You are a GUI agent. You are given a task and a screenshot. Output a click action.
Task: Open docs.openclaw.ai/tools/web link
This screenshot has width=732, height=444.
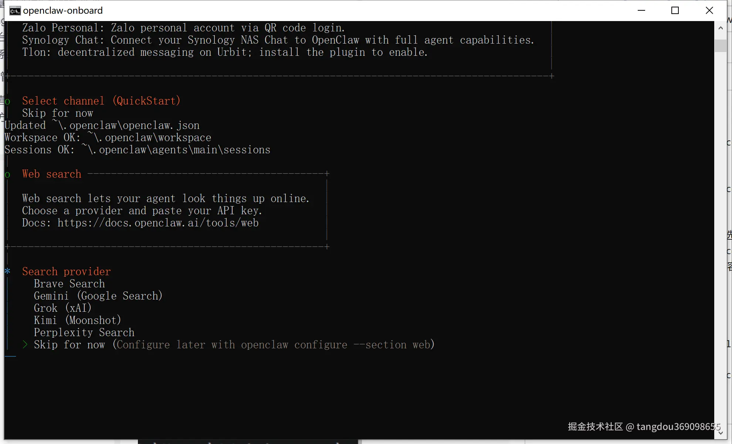(x=158, y=223)
